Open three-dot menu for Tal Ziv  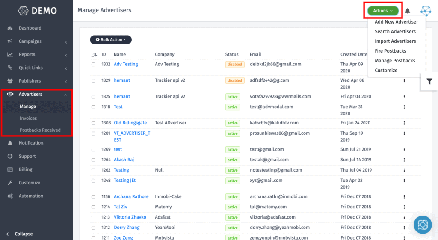click(404, 207)
